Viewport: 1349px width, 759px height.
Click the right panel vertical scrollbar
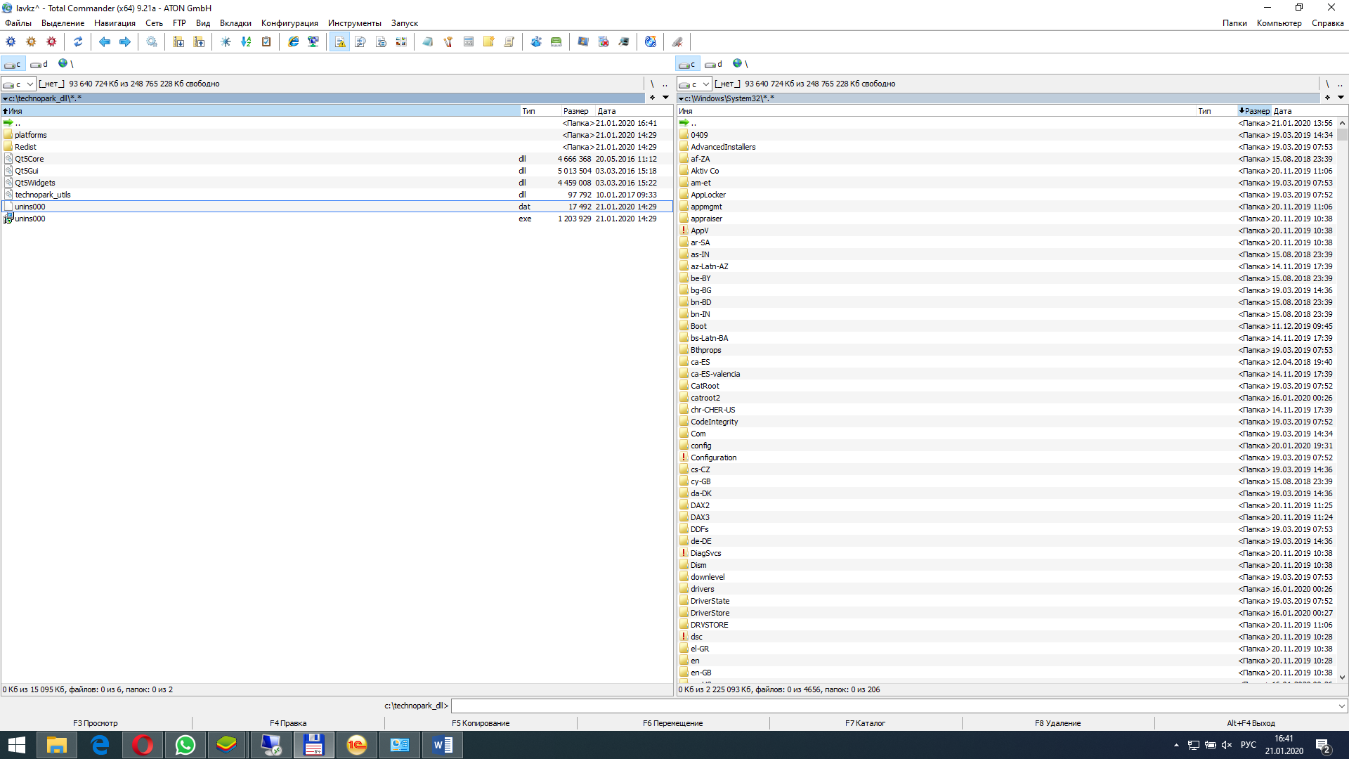tap(1342, 400)
